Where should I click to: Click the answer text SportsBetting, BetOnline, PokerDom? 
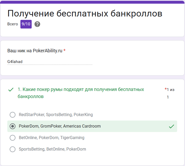pos(52,149)
